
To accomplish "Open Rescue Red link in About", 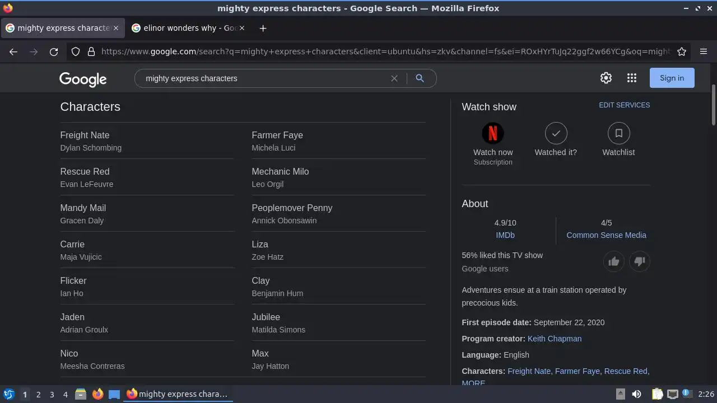I will point(626,371).
